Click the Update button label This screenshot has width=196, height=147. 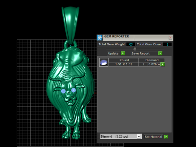coord(113,53)
